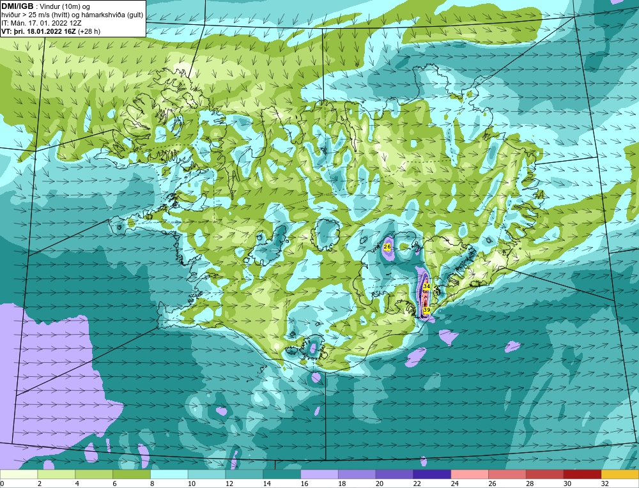The height and width of the screenshot is (488, 639).
Task: Pick the dark indigo 22–24 m/s swatch
Action: tap(432, 474)
